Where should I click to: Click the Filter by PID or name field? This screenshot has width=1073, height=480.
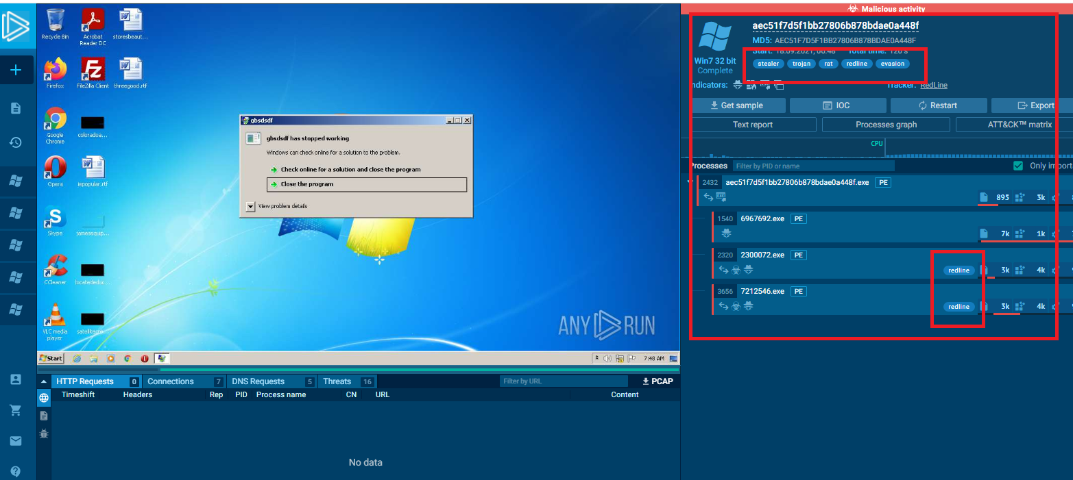click(812, 166)
